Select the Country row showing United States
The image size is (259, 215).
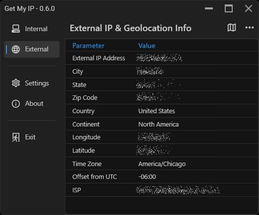point(162,111)
